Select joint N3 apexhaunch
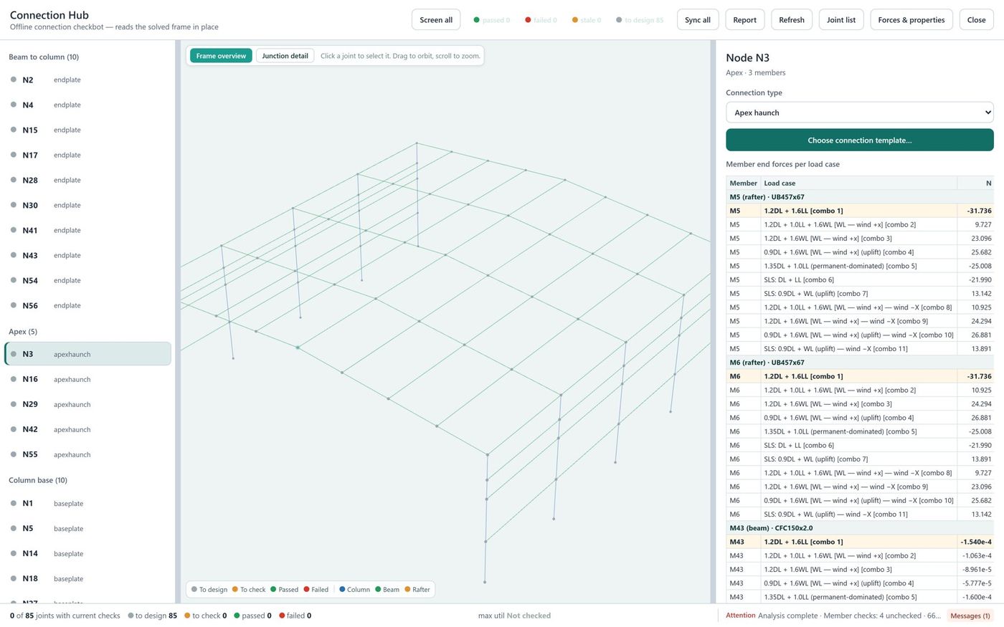 point(87,354)
